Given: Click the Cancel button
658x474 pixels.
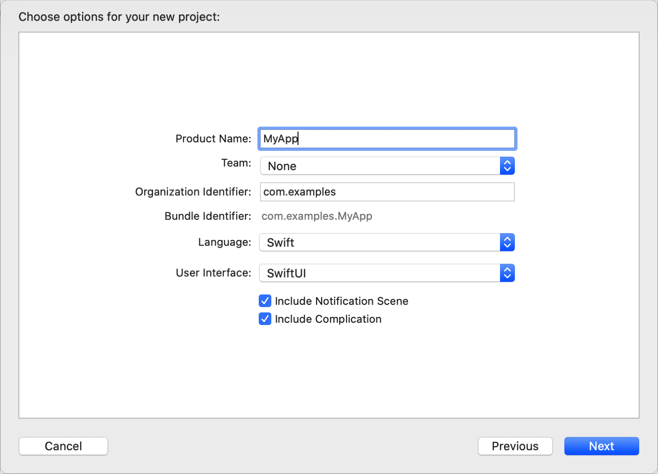Looking at the screenshot, I should click(x=63, y=446).
